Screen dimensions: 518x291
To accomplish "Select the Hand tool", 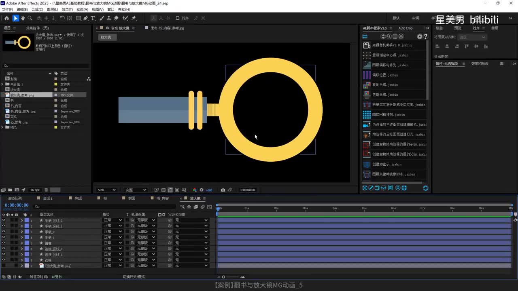I will [23, 18].
